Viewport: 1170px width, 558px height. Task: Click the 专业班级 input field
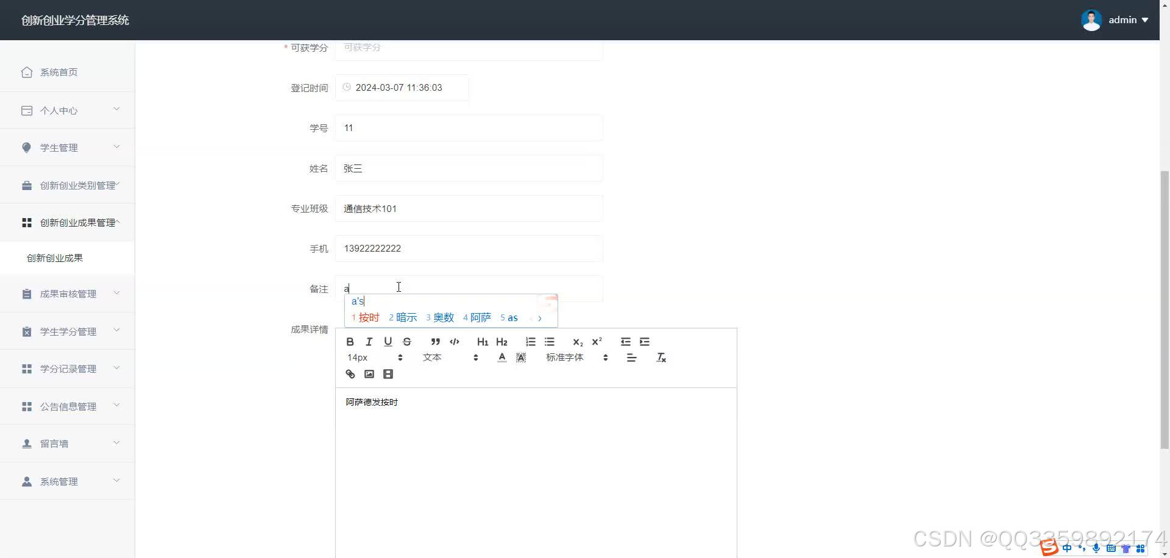click(469, 208)
